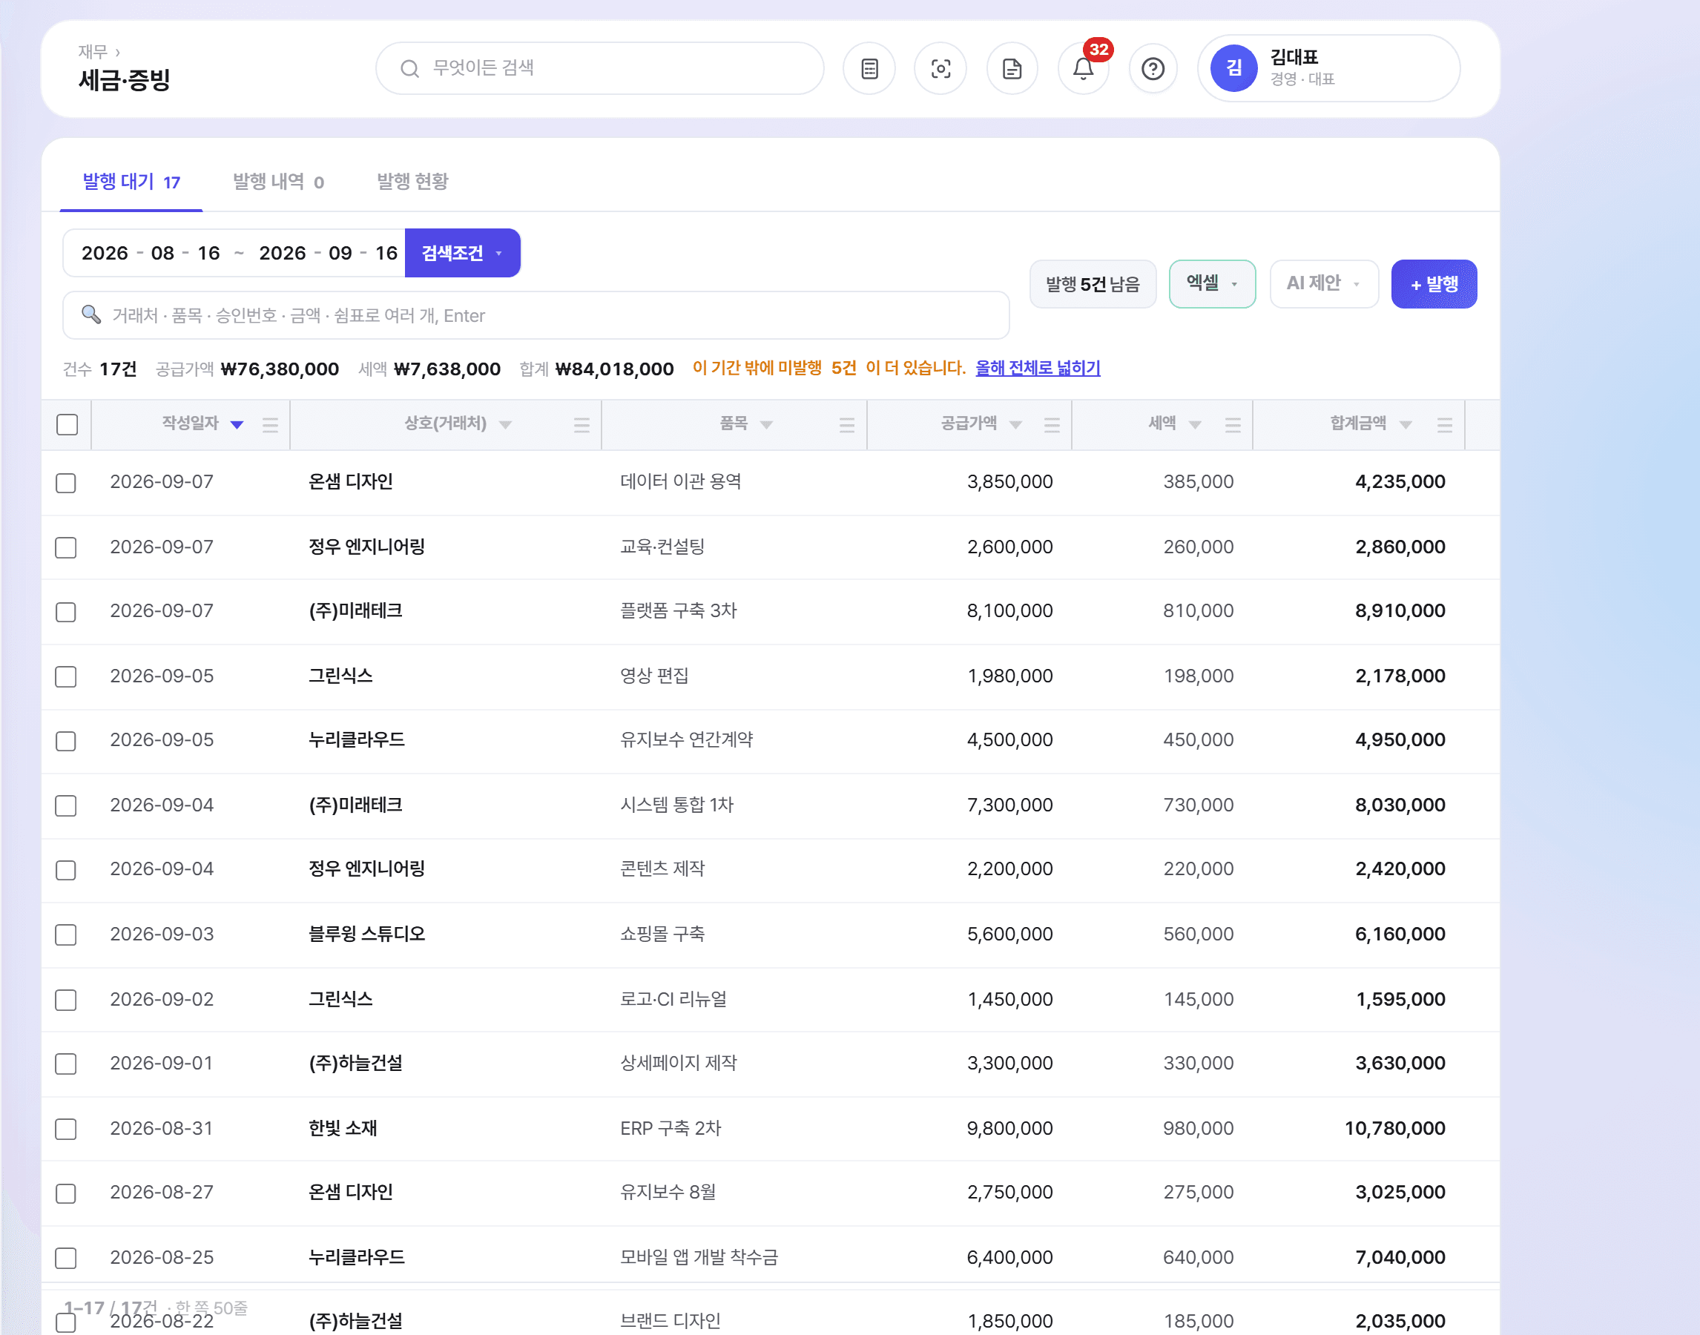Screen dimensions: 1700x1335
Task: Click the magnifier icon in filter field
Action: 91,314
